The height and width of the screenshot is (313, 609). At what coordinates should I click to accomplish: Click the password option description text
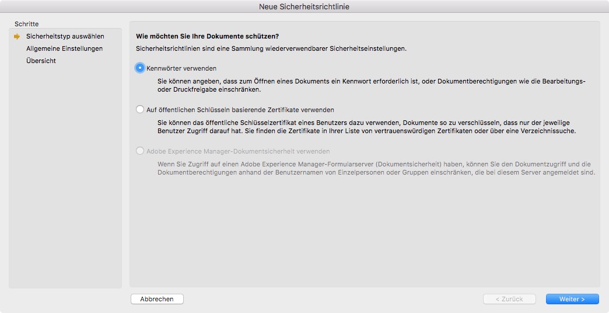[x=371, y=85]
